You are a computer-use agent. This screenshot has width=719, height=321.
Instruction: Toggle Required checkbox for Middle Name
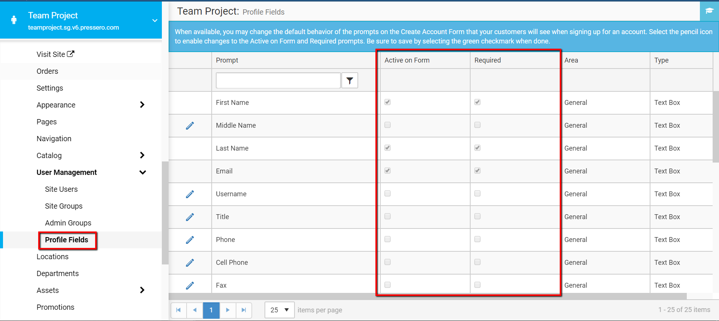pos(477,125)
